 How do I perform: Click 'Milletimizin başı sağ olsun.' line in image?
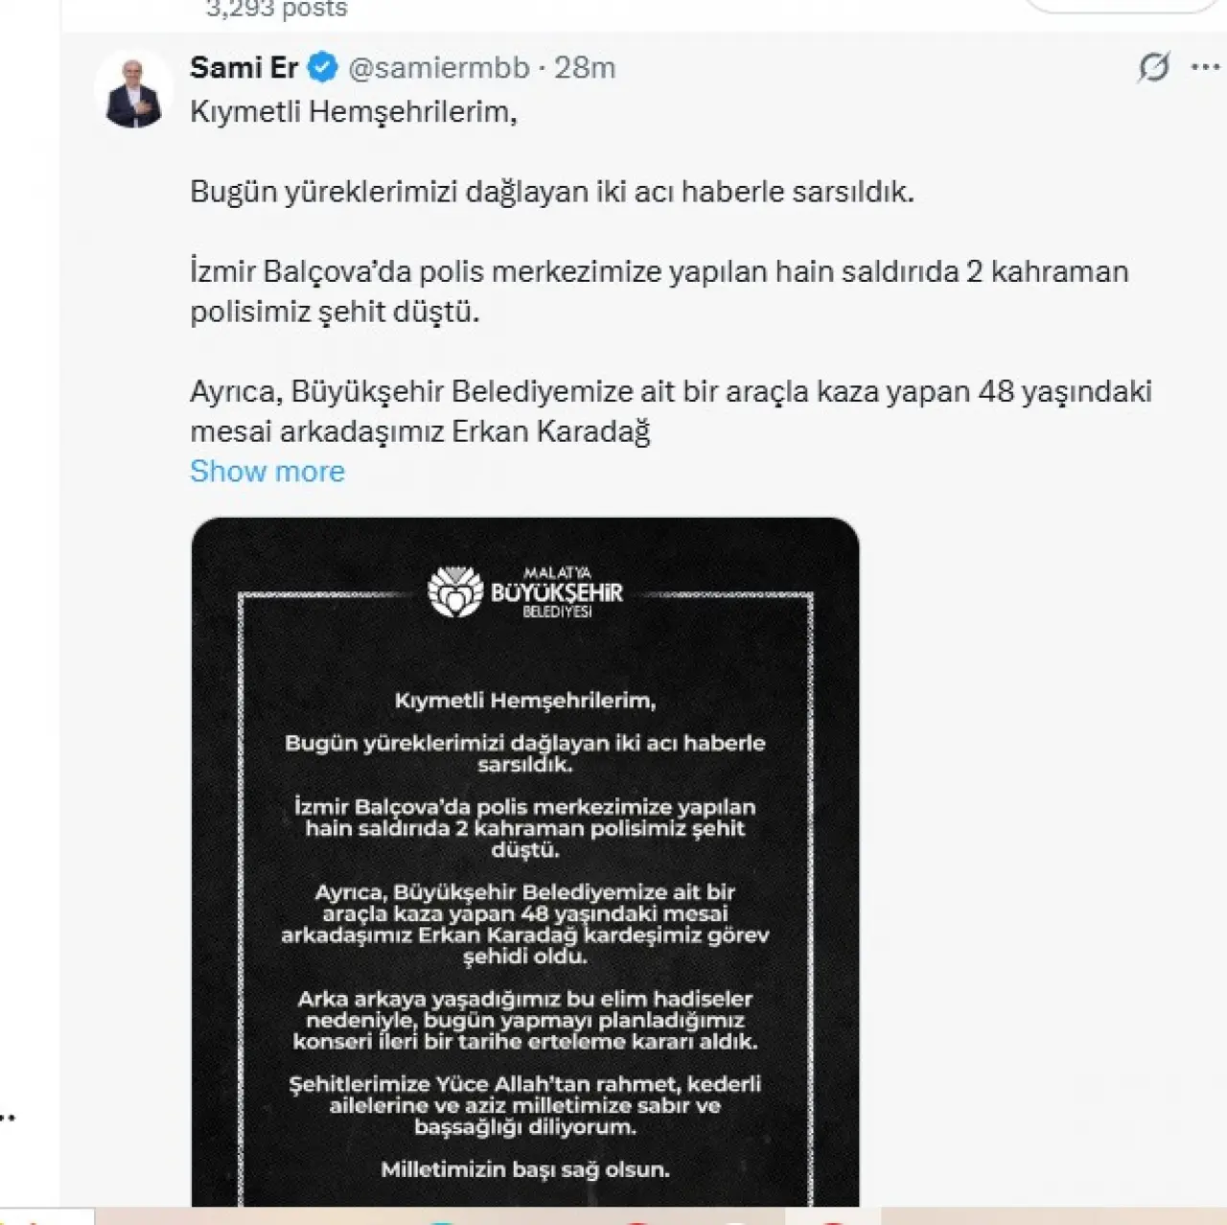(x=525, y=1169)
